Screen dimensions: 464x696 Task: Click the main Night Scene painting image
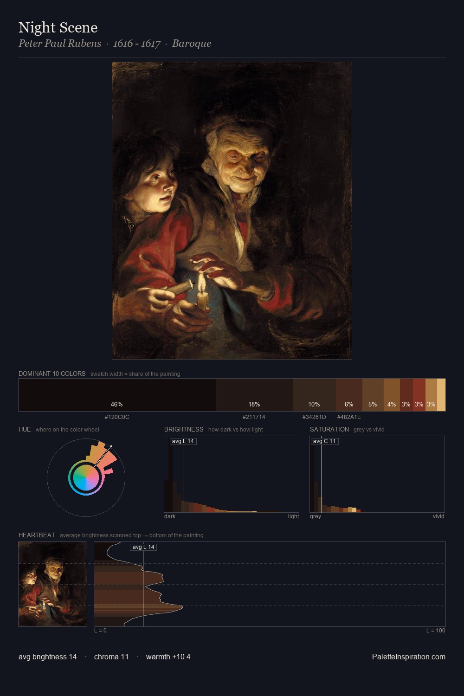232,211
